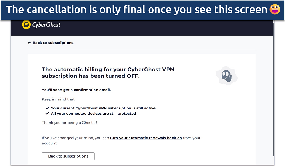Follow the top Back to subscriptions link text
Screen dimensions: 285x166
pos(53,43)
